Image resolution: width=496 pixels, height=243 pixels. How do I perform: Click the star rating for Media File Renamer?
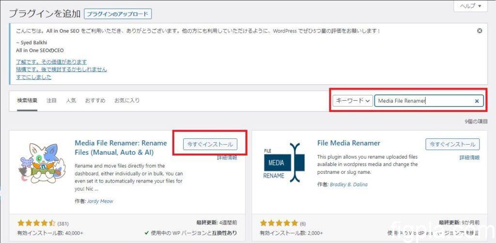tap(36, 223)
